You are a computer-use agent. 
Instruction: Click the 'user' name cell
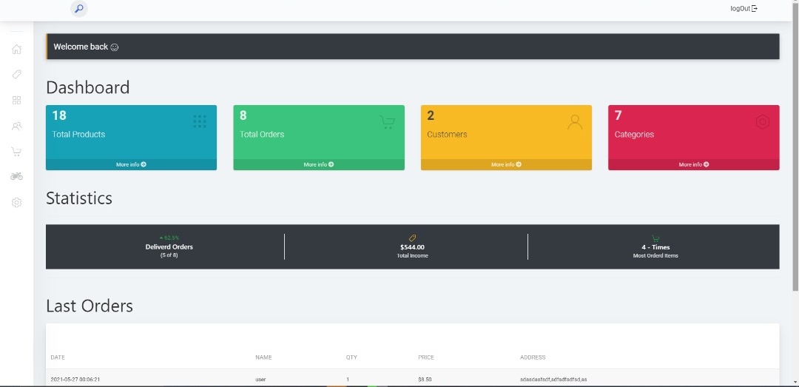pos(260,380)
